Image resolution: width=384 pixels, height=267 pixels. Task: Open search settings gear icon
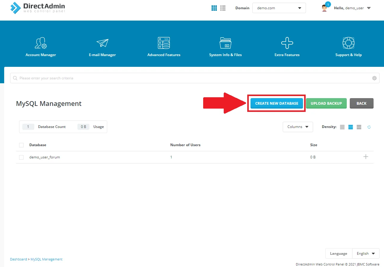[374, 78]
